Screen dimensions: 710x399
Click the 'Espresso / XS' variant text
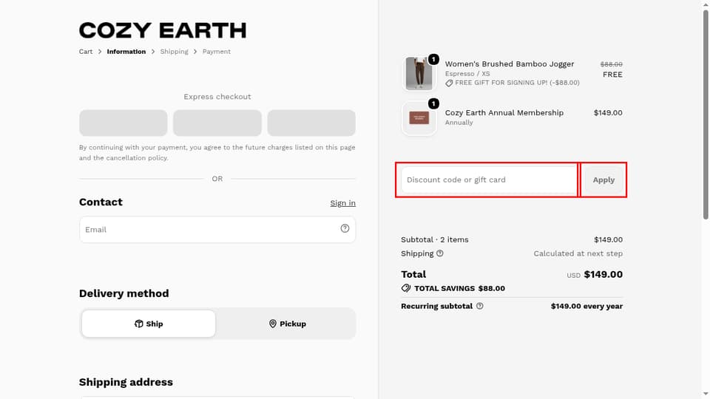coord(467,74)
